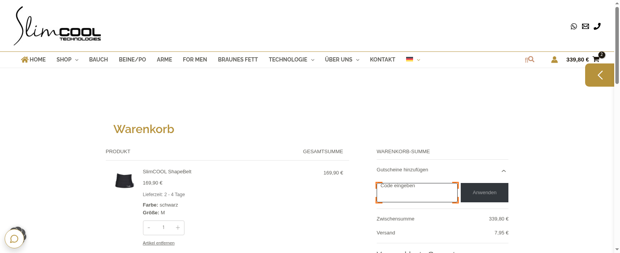
Task: Decrease ShapeBelt quantity with minus
Action: point(149,228)
